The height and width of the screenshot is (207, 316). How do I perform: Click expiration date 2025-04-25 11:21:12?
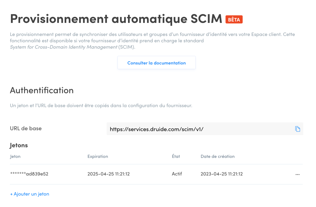tap(109, 174)
